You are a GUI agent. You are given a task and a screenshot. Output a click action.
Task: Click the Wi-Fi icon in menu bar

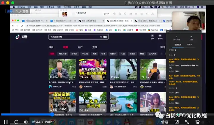pos(167,7)
